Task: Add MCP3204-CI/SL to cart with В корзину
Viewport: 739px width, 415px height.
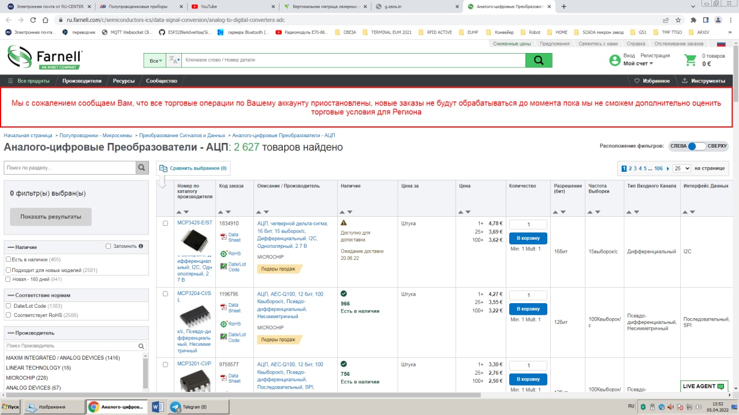Action: point(528,309)
